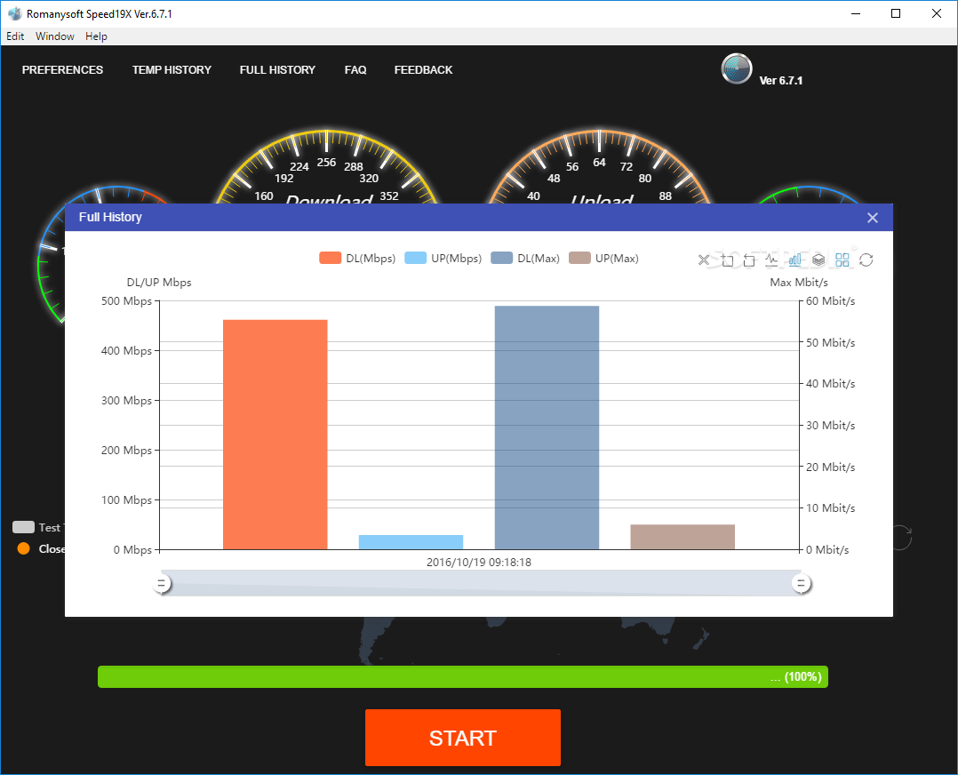Toggle DL(Mbps) series in legend
958x775 pixels.
(357, 258)
